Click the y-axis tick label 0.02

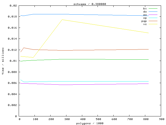pos(14,5)
